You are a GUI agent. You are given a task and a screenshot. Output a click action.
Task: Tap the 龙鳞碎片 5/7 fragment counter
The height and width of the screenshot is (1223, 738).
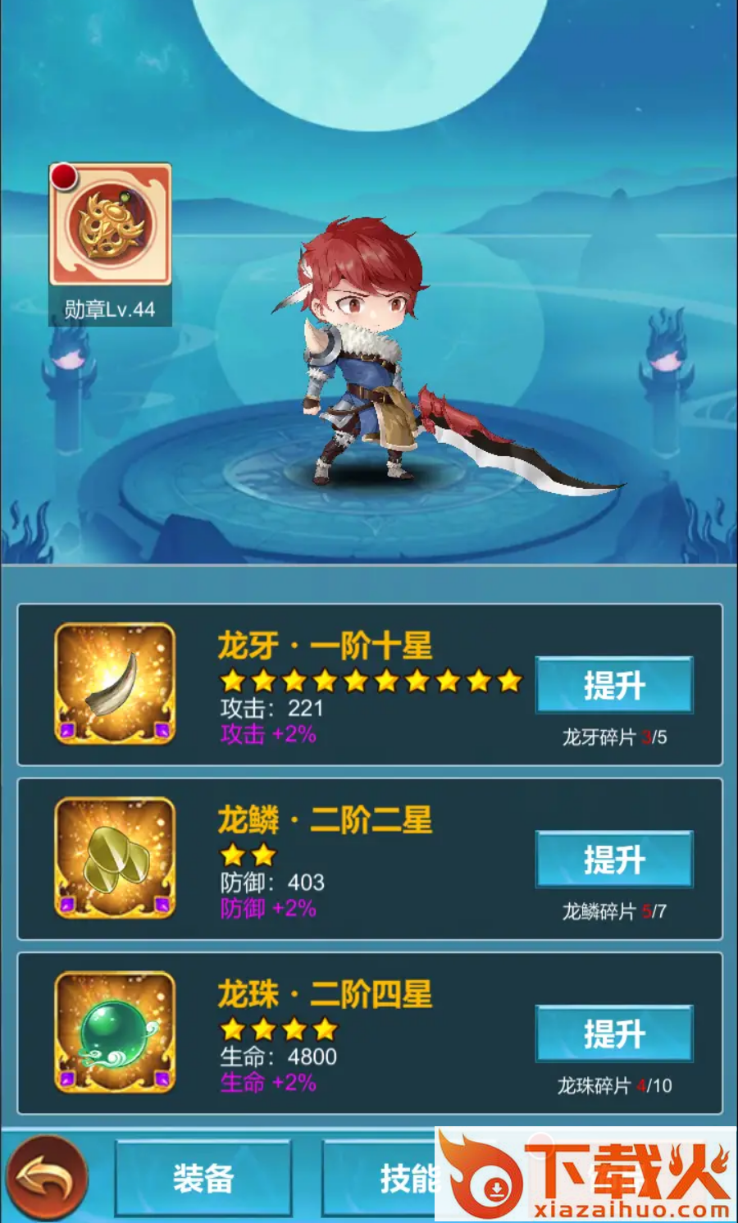614,911
